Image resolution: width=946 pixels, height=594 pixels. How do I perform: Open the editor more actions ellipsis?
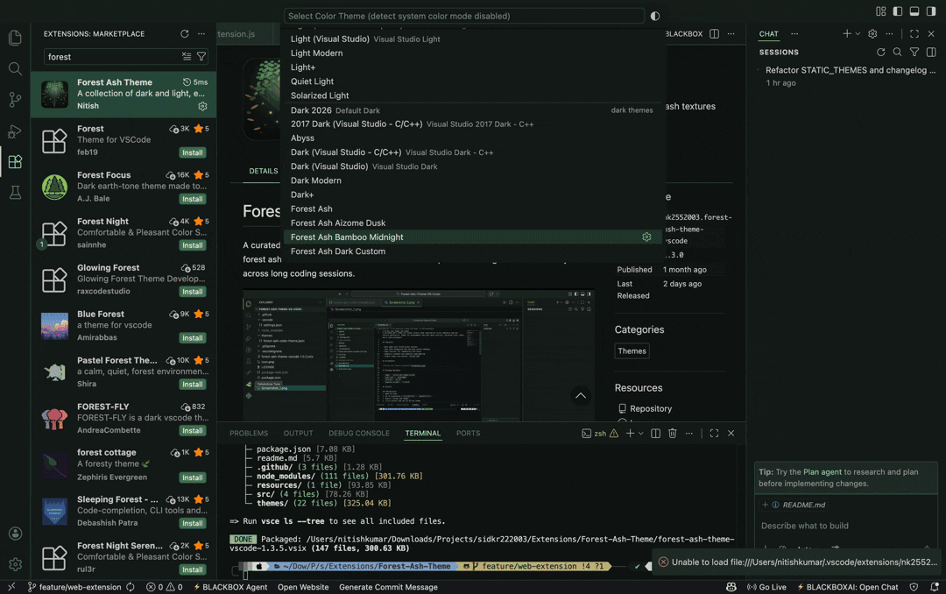[x=731, y=34]
